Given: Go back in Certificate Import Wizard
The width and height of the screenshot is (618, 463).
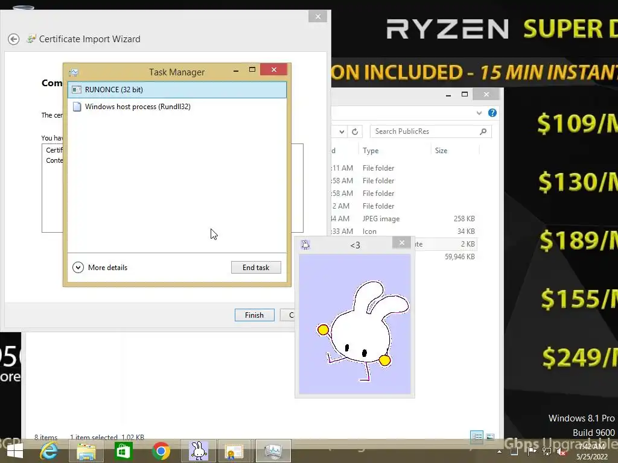Looking at the screenshot, I should pyautogui.click(x=14, y=39).
